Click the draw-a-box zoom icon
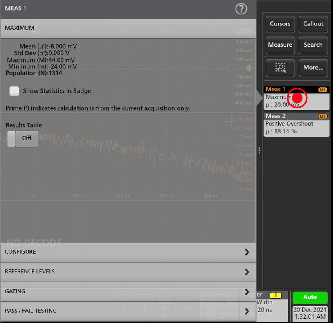The height and width of the screenshot is (323, 333). (x=280, y=68)
